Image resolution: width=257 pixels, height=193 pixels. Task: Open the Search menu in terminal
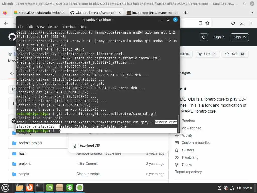pos(53,27)
